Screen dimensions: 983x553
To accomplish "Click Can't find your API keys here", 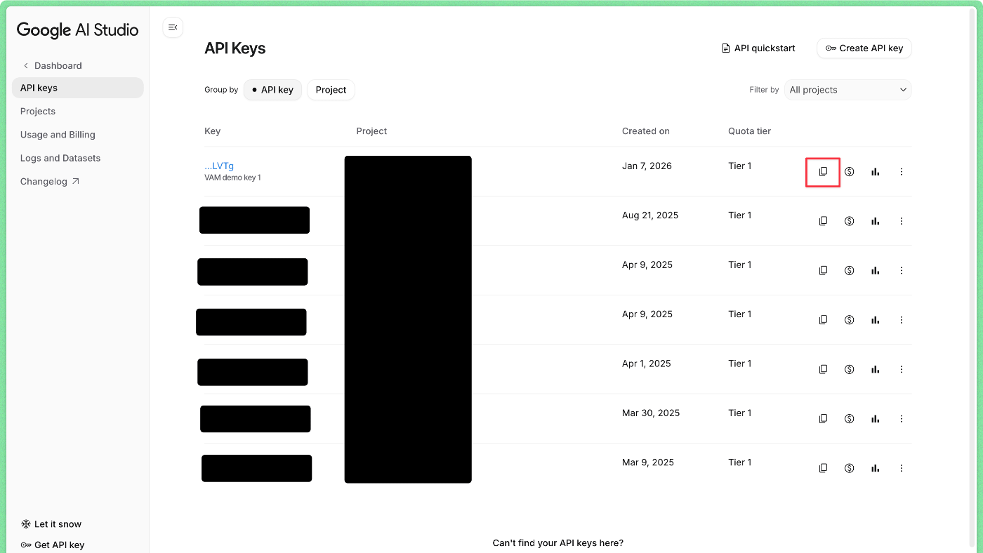I will pos(558,542).
